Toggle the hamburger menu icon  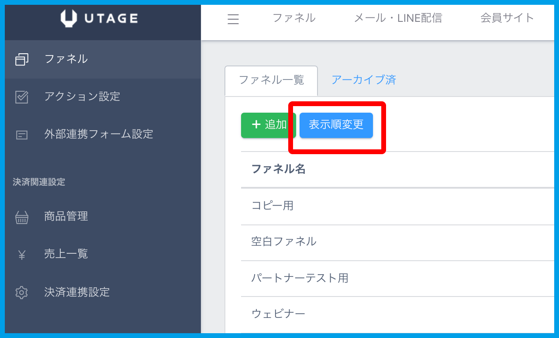pyautogui.click(x=233, y=19)
